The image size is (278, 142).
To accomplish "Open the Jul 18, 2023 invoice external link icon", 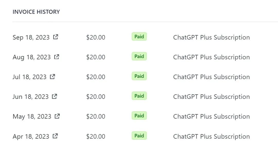I will [53, 77].
